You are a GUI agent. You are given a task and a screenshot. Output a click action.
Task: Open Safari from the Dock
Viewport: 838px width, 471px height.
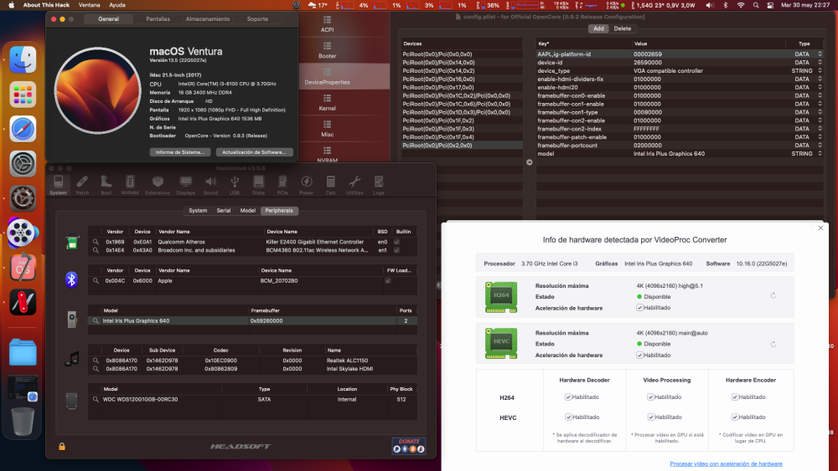pos(23,129)
